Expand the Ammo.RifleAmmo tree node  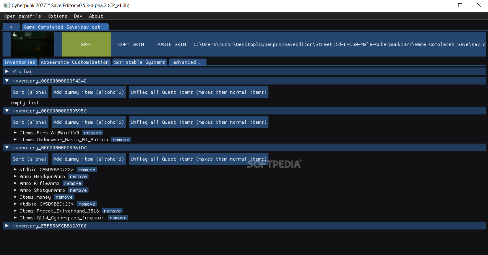[15, 183]
